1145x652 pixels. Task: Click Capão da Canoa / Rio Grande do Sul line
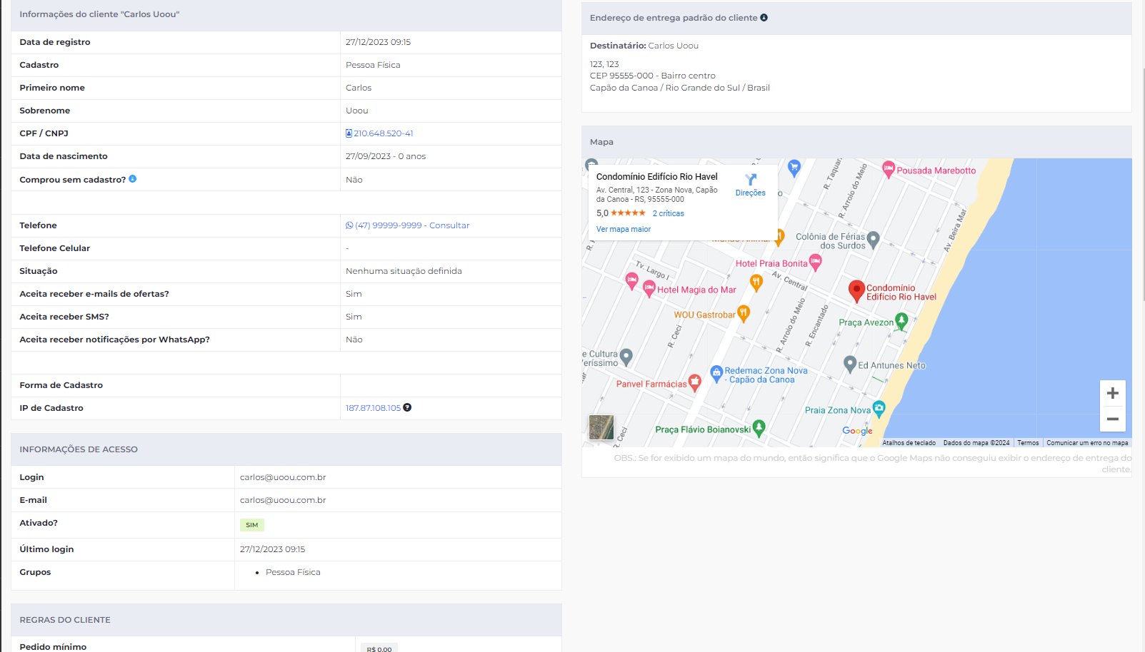(x=680, y=88)
